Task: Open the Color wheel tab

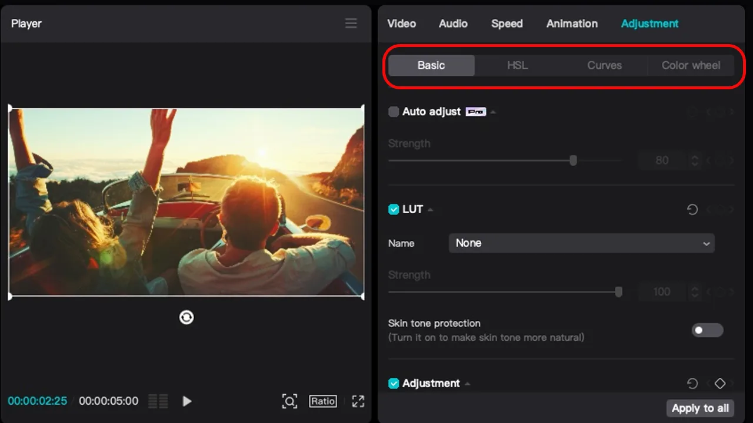Action: tap(691, 65)
